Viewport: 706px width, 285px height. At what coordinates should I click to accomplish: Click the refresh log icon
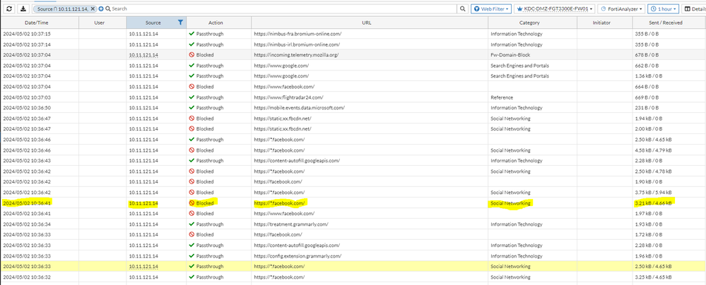[9, 8]
